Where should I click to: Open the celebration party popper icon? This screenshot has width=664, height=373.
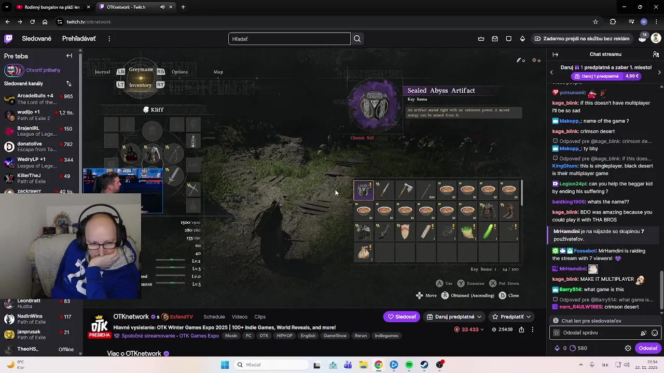(643, 333)
